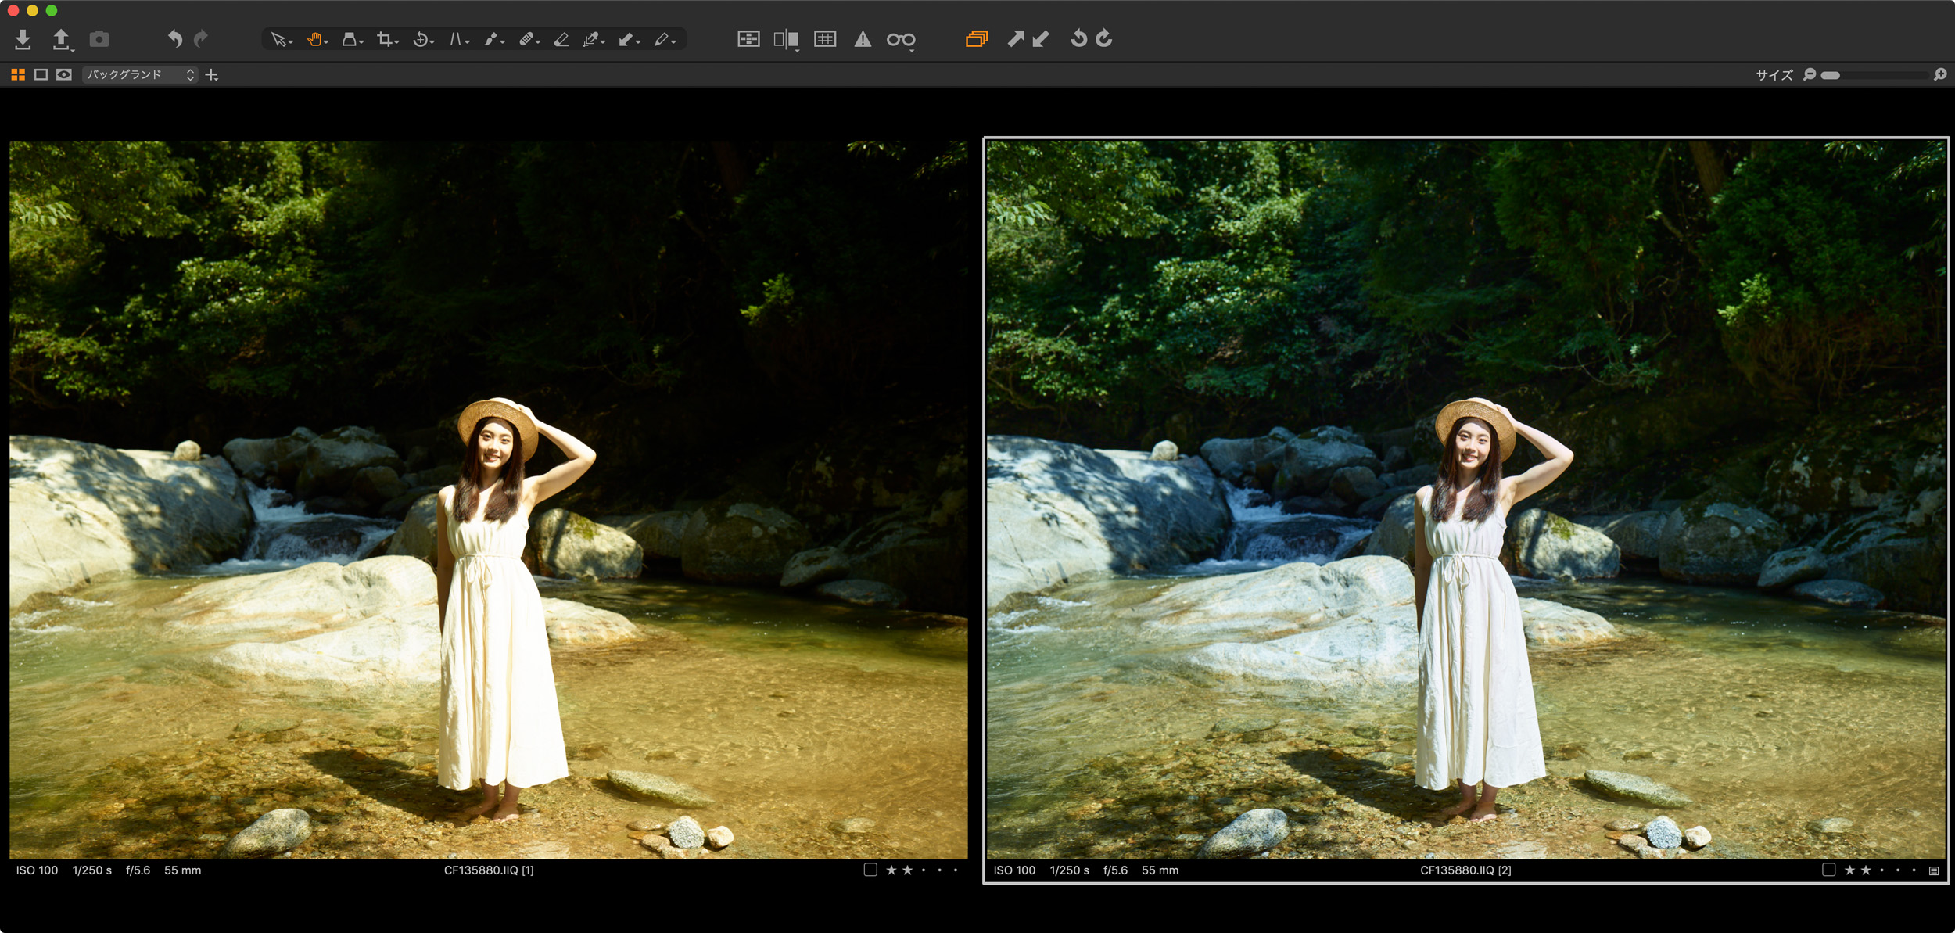The image size is (1955, 933).
Task: Select the Erase mask tool
Action: pos(561,39)
